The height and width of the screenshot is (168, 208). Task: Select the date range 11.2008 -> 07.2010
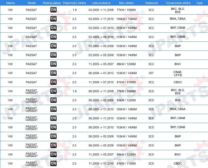[101, 82]
